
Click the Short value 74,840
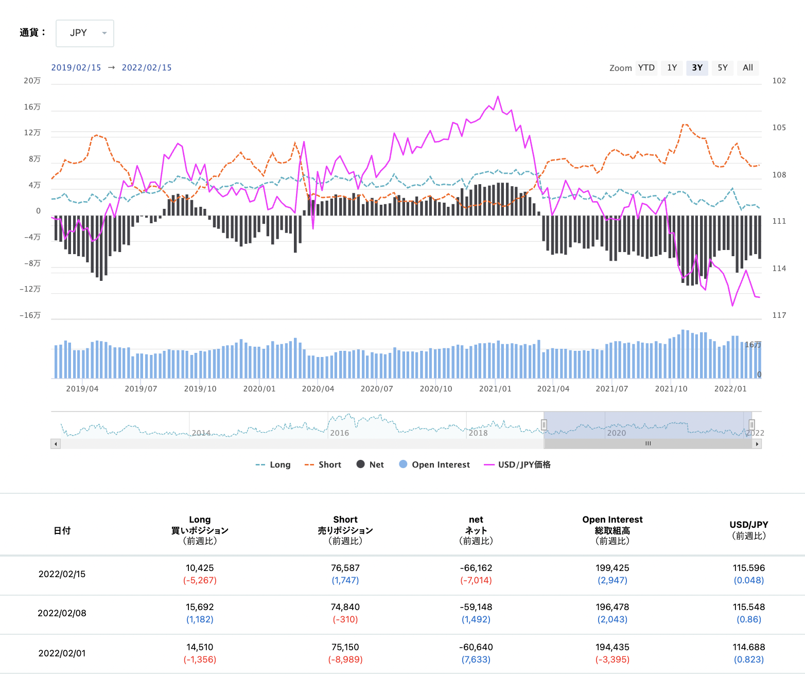tap(345, 607)
